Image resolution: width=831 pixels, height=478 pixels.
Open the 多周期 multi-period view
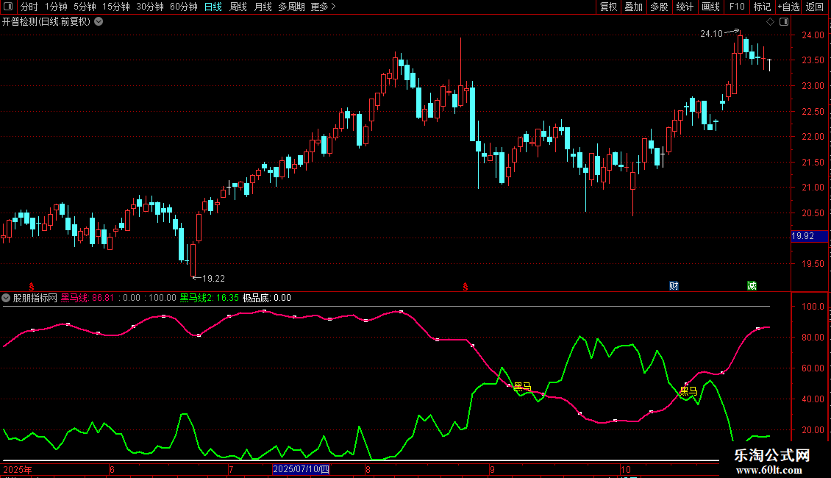(x=291, y=7)
